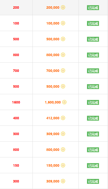
Task: Click the 已完成 badge in the 700 row
Action: 93,71
